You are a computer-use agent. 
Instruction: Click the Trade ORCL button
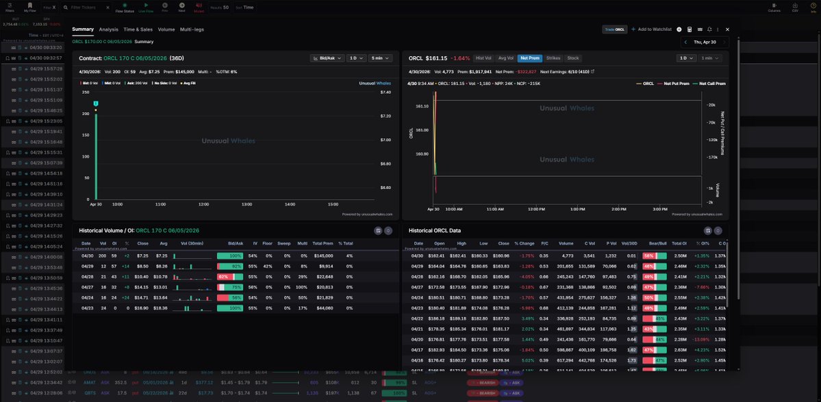coord(615,29)
